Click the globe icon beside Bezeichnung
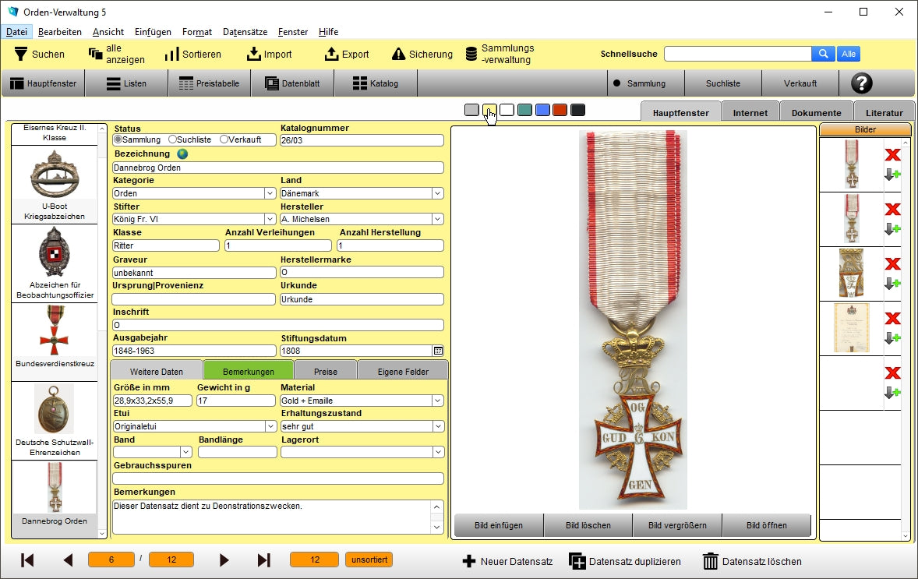Image resolution: width=918 pixels, height=579 pixels. click(183, 154)
